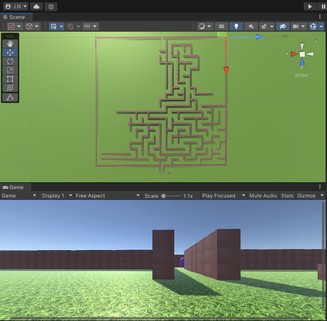Screen dimensions: 327x321
Task: Click the blue Z axis move handle arrow
Action: (x=260, y=37)
